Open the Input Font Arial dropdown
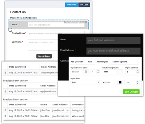Image resolution: width=145 pixels, height=124 pixels. pos(85,82)
